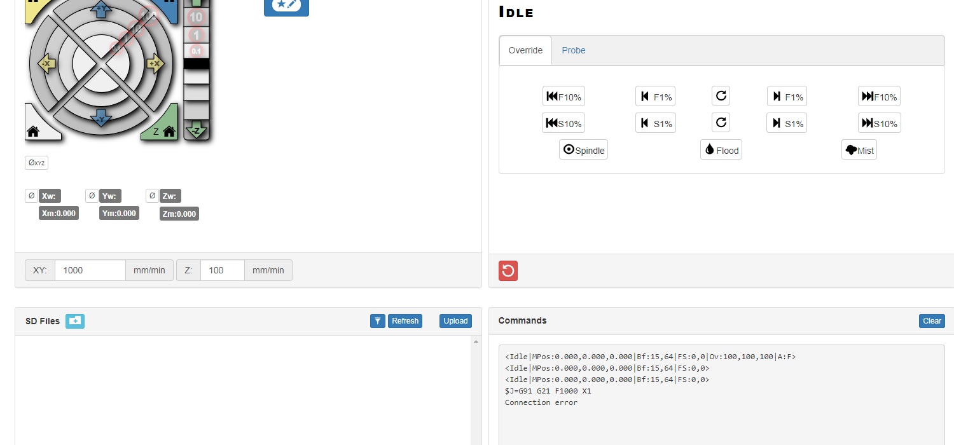954x445 pixels.
Task: Create new folder in SD Files
Action: pyautogui.click(x=75, y=321)
